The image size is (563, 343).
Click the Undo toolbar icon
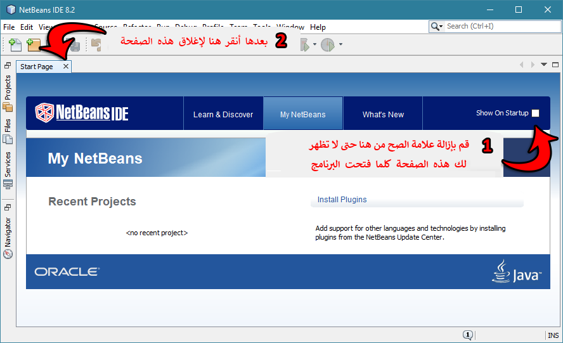coord(96,45)
